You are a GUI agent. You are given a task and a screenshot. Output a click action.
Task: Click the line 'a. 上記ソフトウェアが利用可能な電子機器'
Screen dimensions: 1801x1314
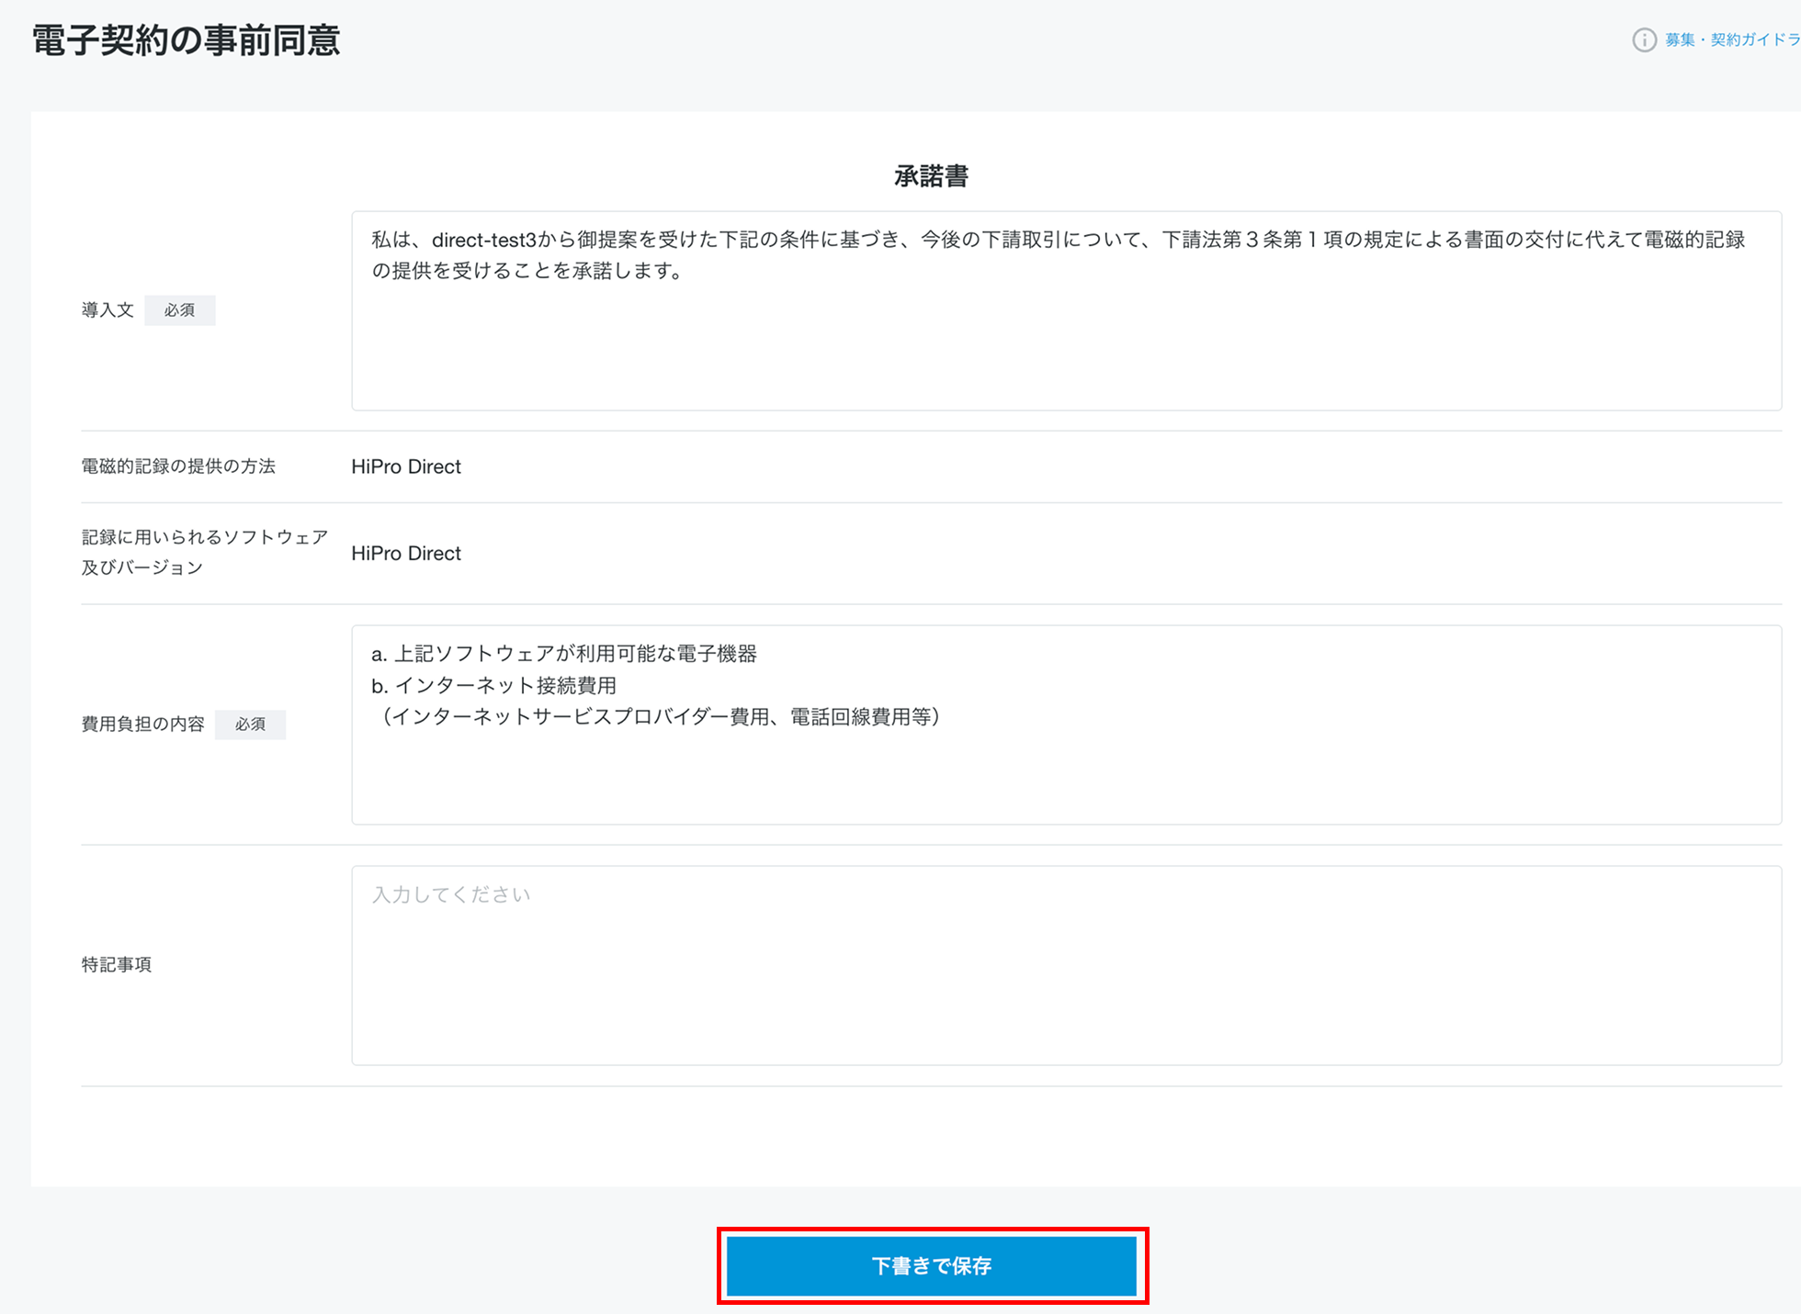[563, 654]
